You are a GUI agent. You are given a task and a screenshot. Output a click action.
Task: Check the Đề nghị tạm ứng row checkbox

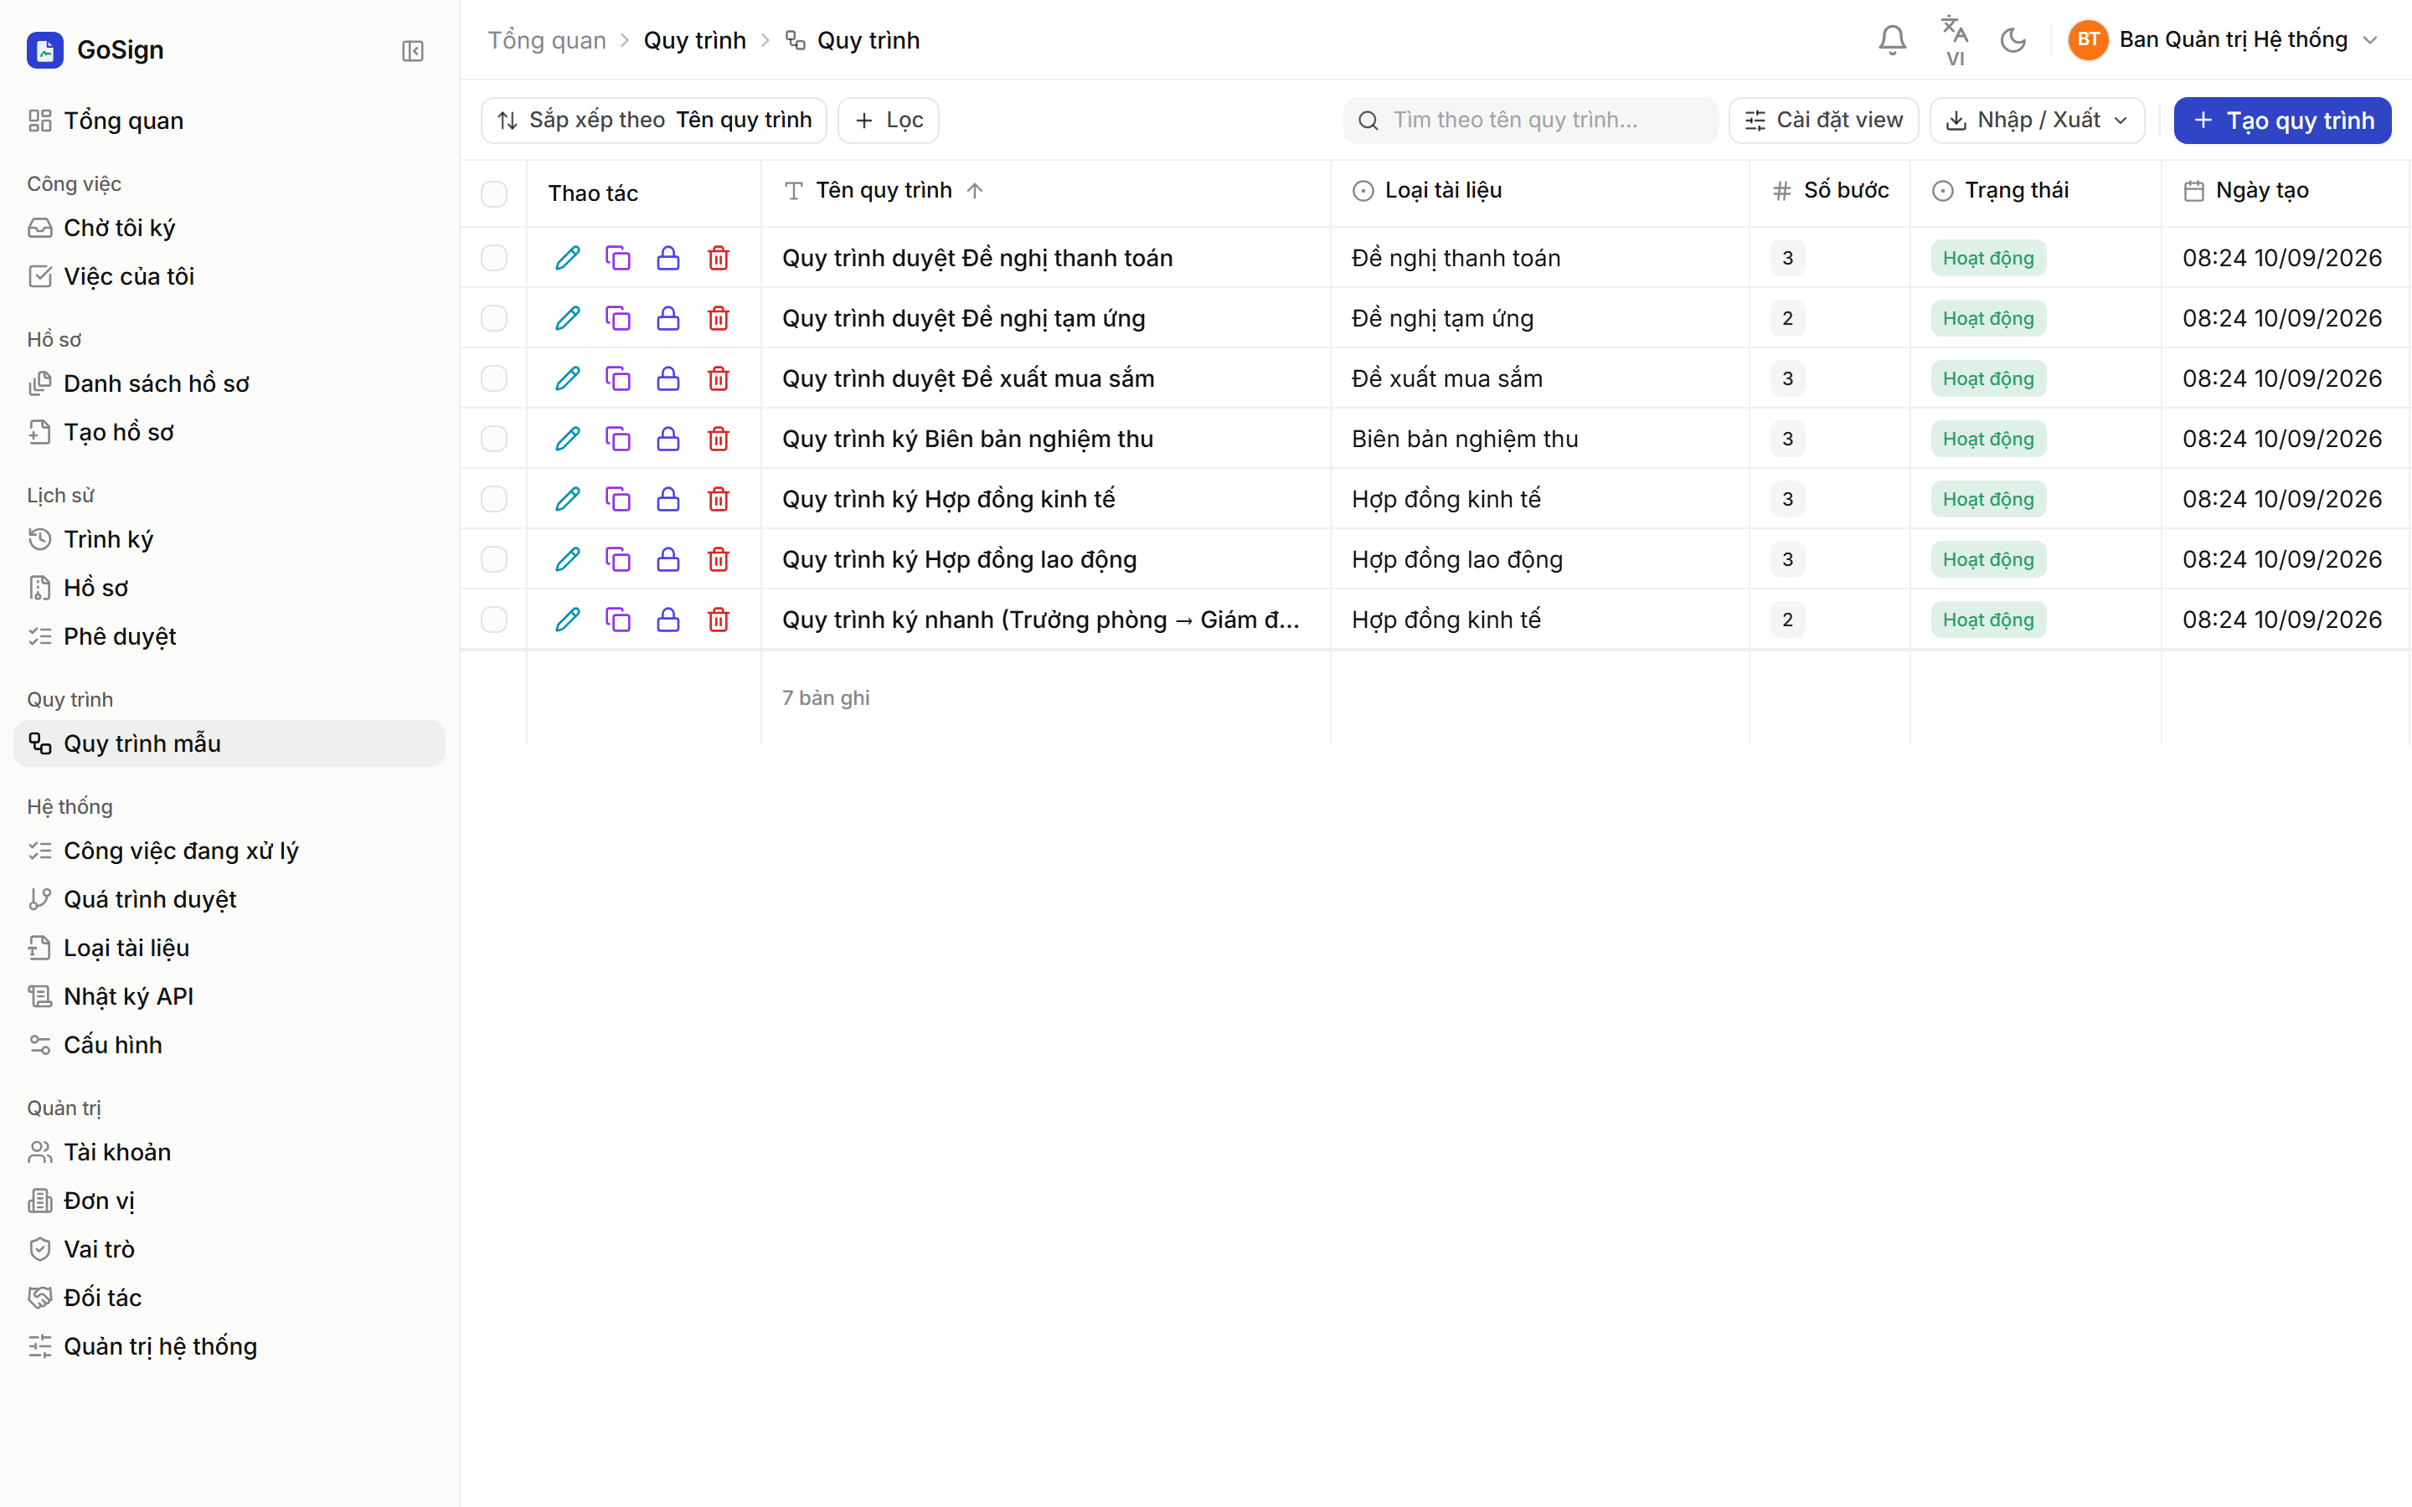(x=494, y=319)
